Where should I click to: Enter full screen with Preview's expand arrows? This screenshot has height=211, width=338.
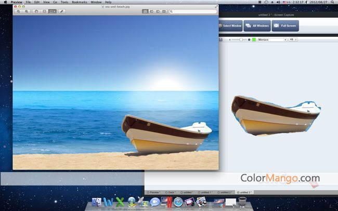(x=216, y=7)
